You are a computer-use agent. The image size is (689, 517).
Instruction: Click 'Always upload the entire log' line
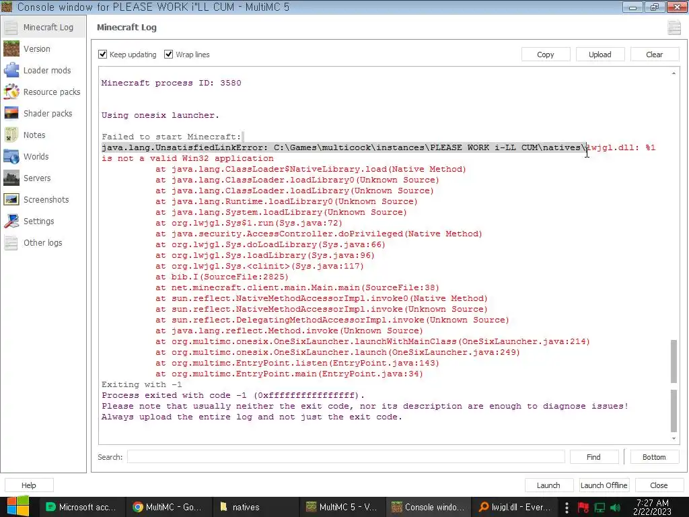[x=252, y=417]
